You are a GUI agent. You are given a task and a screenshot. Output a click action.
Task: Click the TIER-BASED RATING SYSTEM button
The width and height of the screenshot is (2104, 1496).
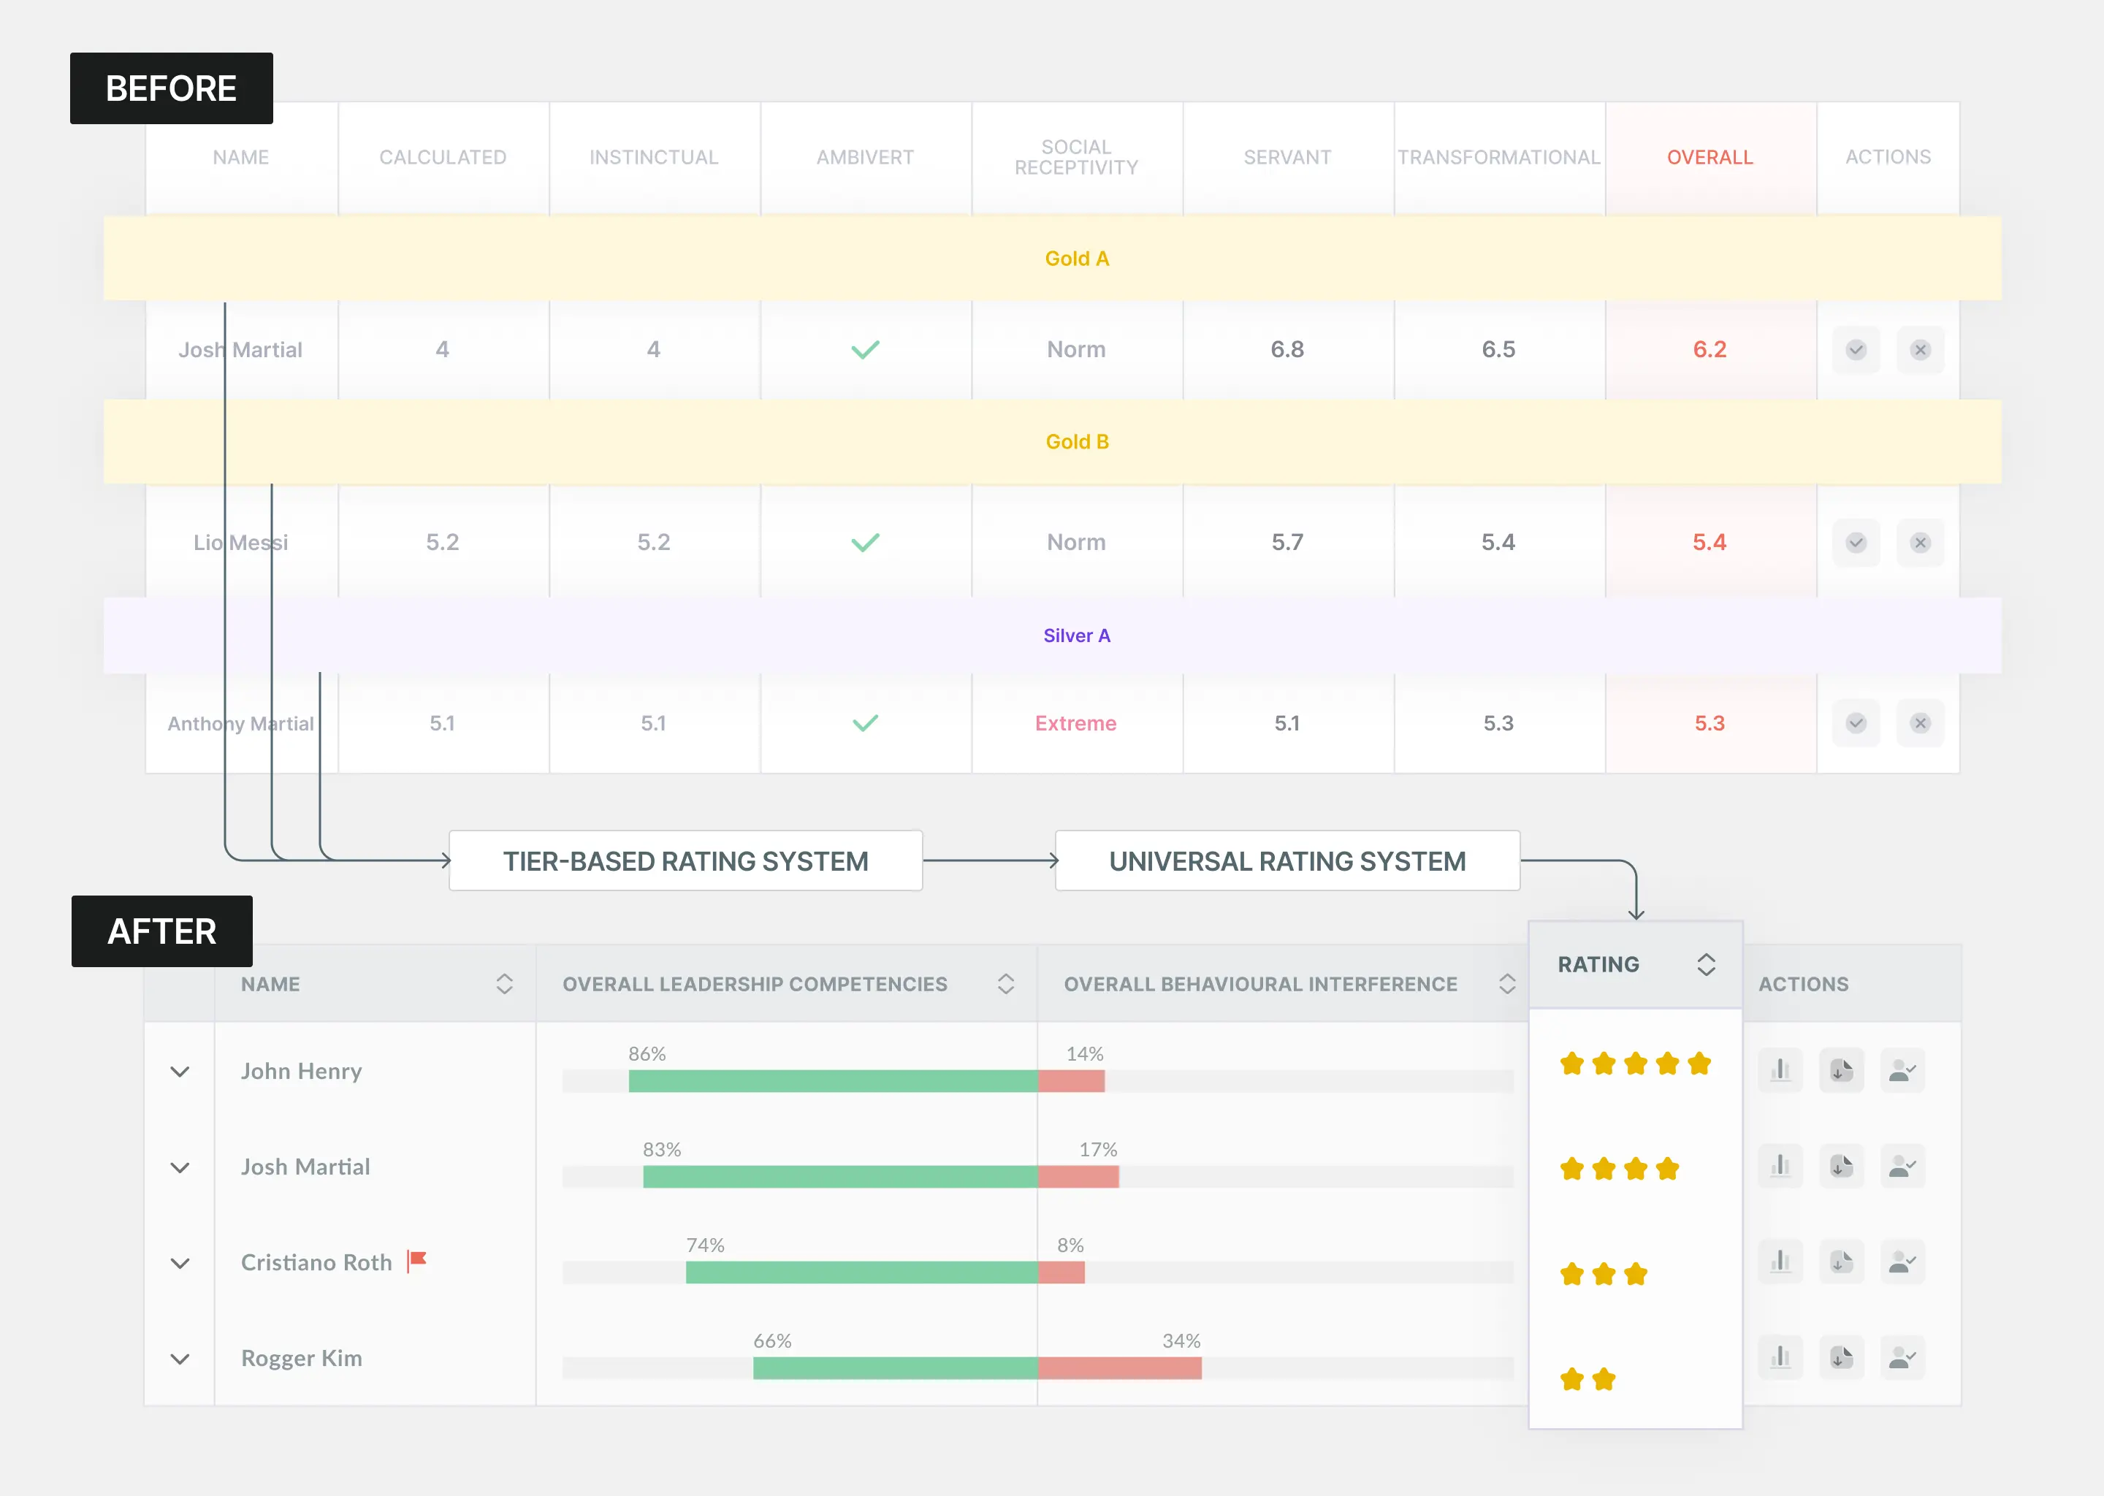(685, 860)
